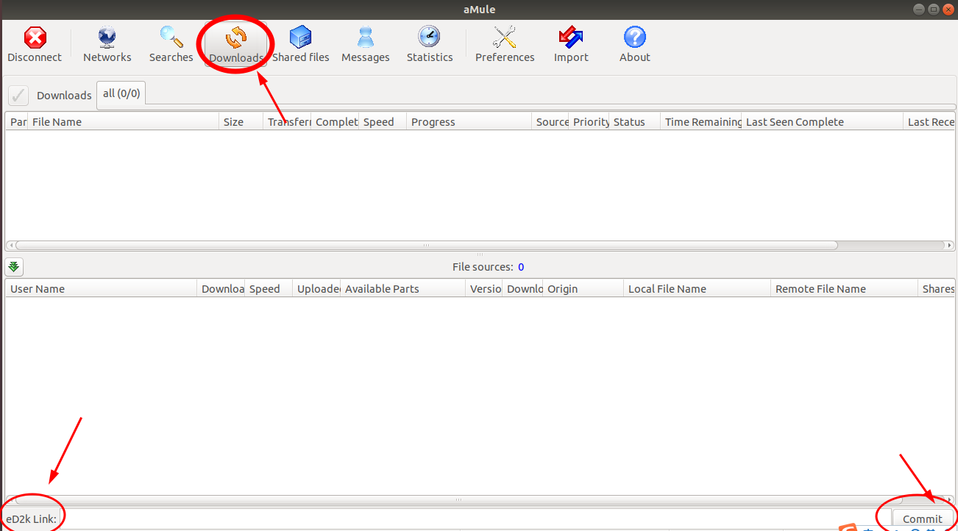Click the clear completed checkmark button
This screenshot has height=531, width=958.
[18, 96]
